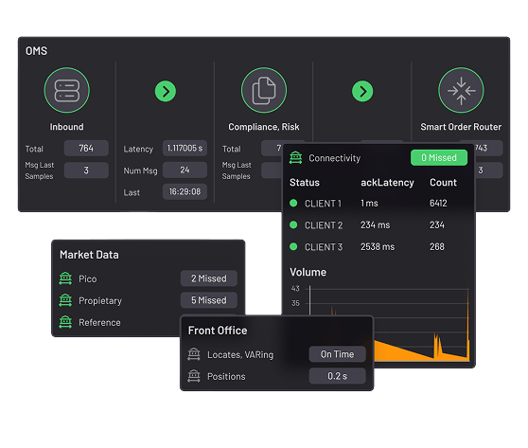528x448 pixels.
Task: Select the Last time value 16:29:08
Action: pos(185,192)
